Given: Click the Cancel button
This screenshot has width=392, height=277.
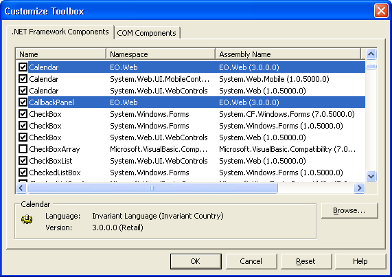Looking at the screenshot, I should [x=251, y=261].
